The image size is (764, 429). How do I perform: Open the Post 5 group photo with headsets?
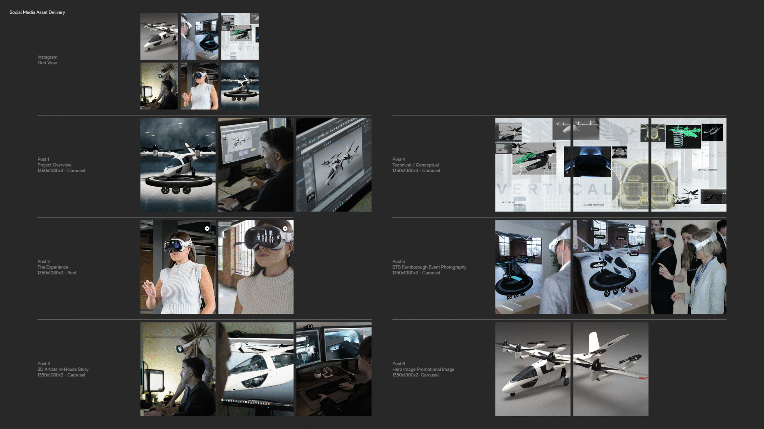click(688, 267)
